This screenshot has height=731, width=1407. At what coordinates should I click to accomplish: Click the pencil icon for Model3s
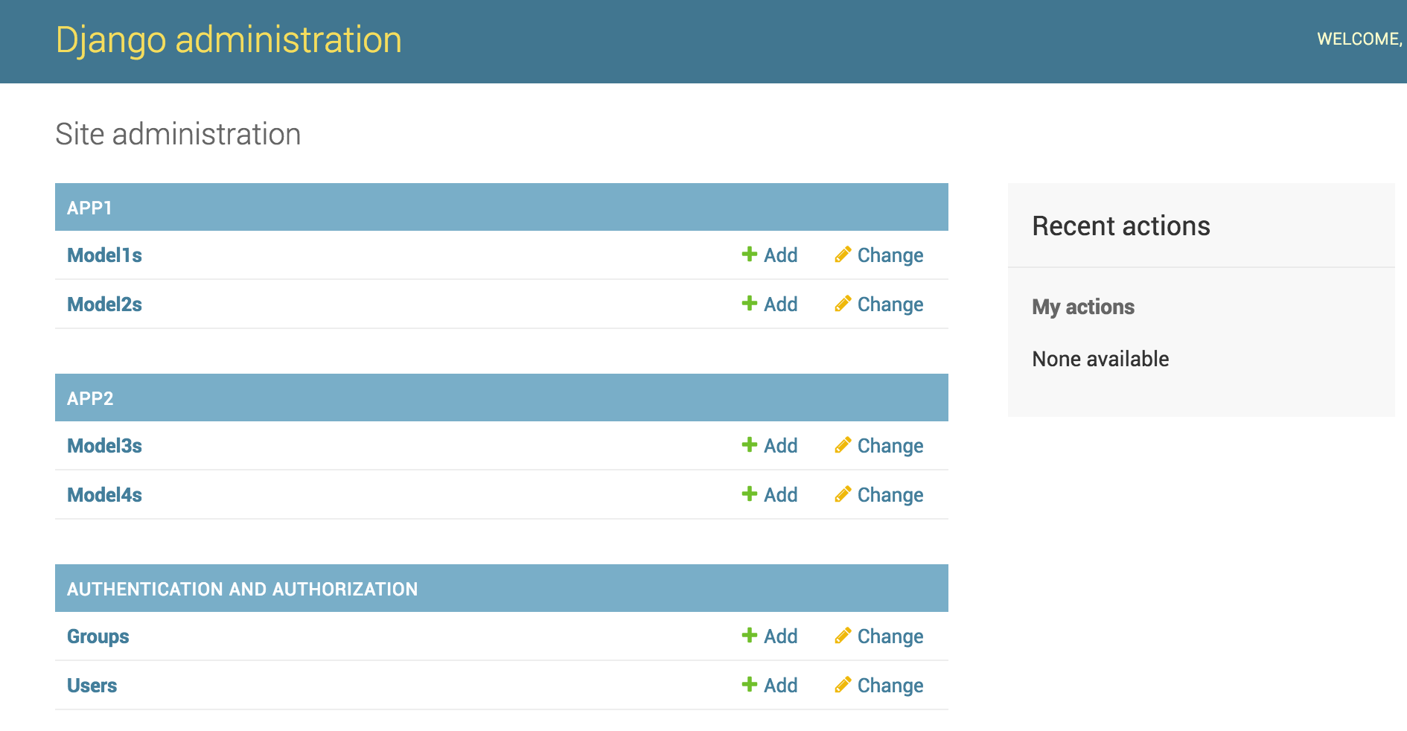pyautogui.click(x=843, y=445)
